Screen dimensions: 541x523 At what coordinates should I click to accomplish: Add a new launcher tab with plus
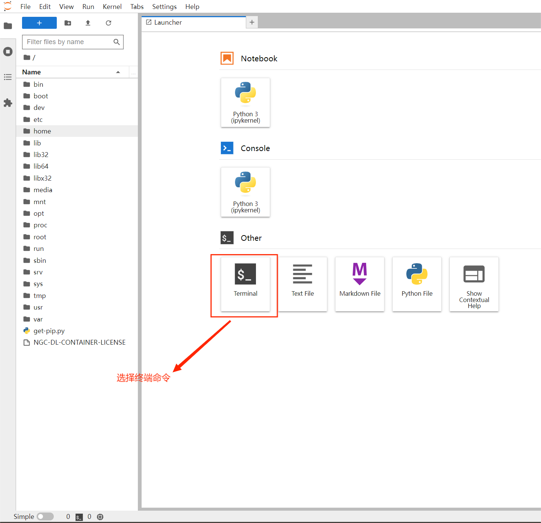point(252,22)
